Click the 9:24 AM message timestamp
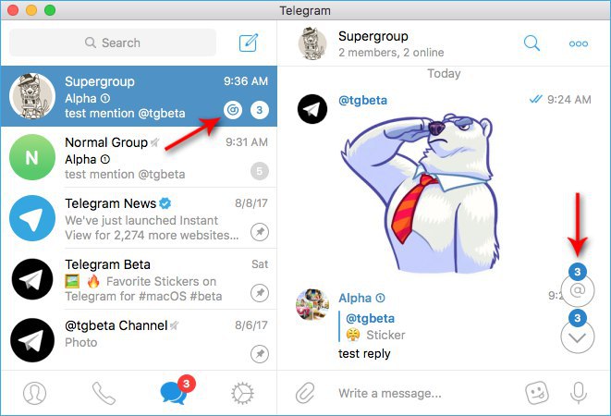 pos(568,100)
